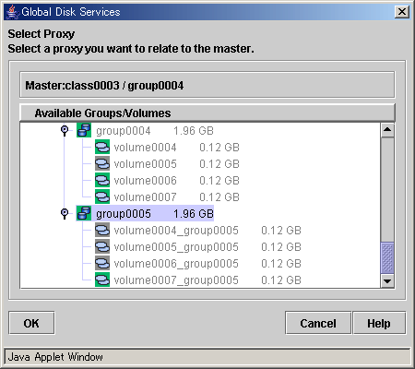The height and width of the screenshot is (369, 415).
Task: Close the Global Disk Services dialog
Action: click(x=402, y=12)
